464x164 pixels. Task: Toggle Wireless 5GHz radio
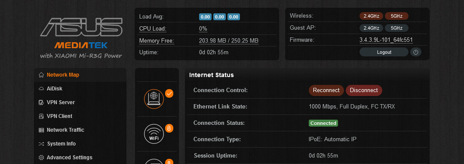396,16
